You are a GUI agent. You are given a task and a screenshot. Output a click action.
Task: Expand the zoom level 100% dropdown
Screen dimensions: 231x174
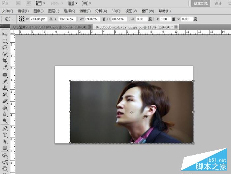pyautogui.click(x=57, y=3)
